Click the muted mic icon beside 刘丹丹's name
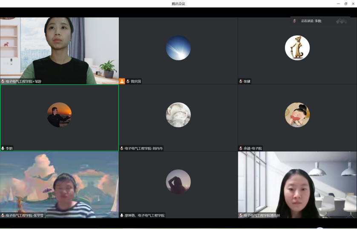The width and height of the screenshot is (357, 229). (x=122, y=148)
